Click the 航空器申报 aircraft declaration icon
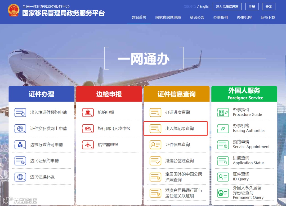286x206 pixels. click(88, 145)
